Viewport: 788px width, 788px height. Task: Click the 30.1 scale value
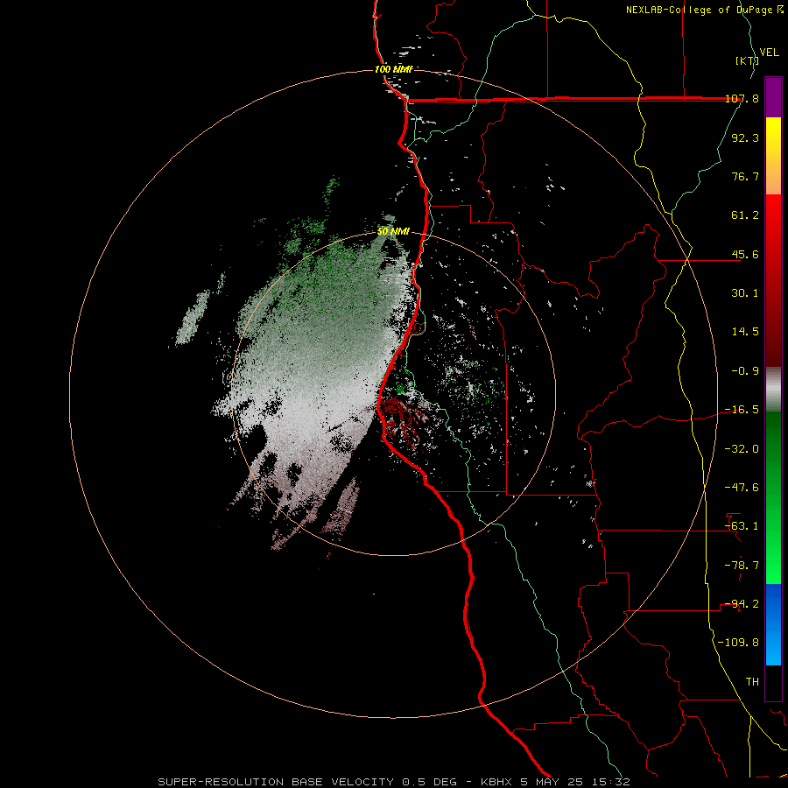pos(745,293)
